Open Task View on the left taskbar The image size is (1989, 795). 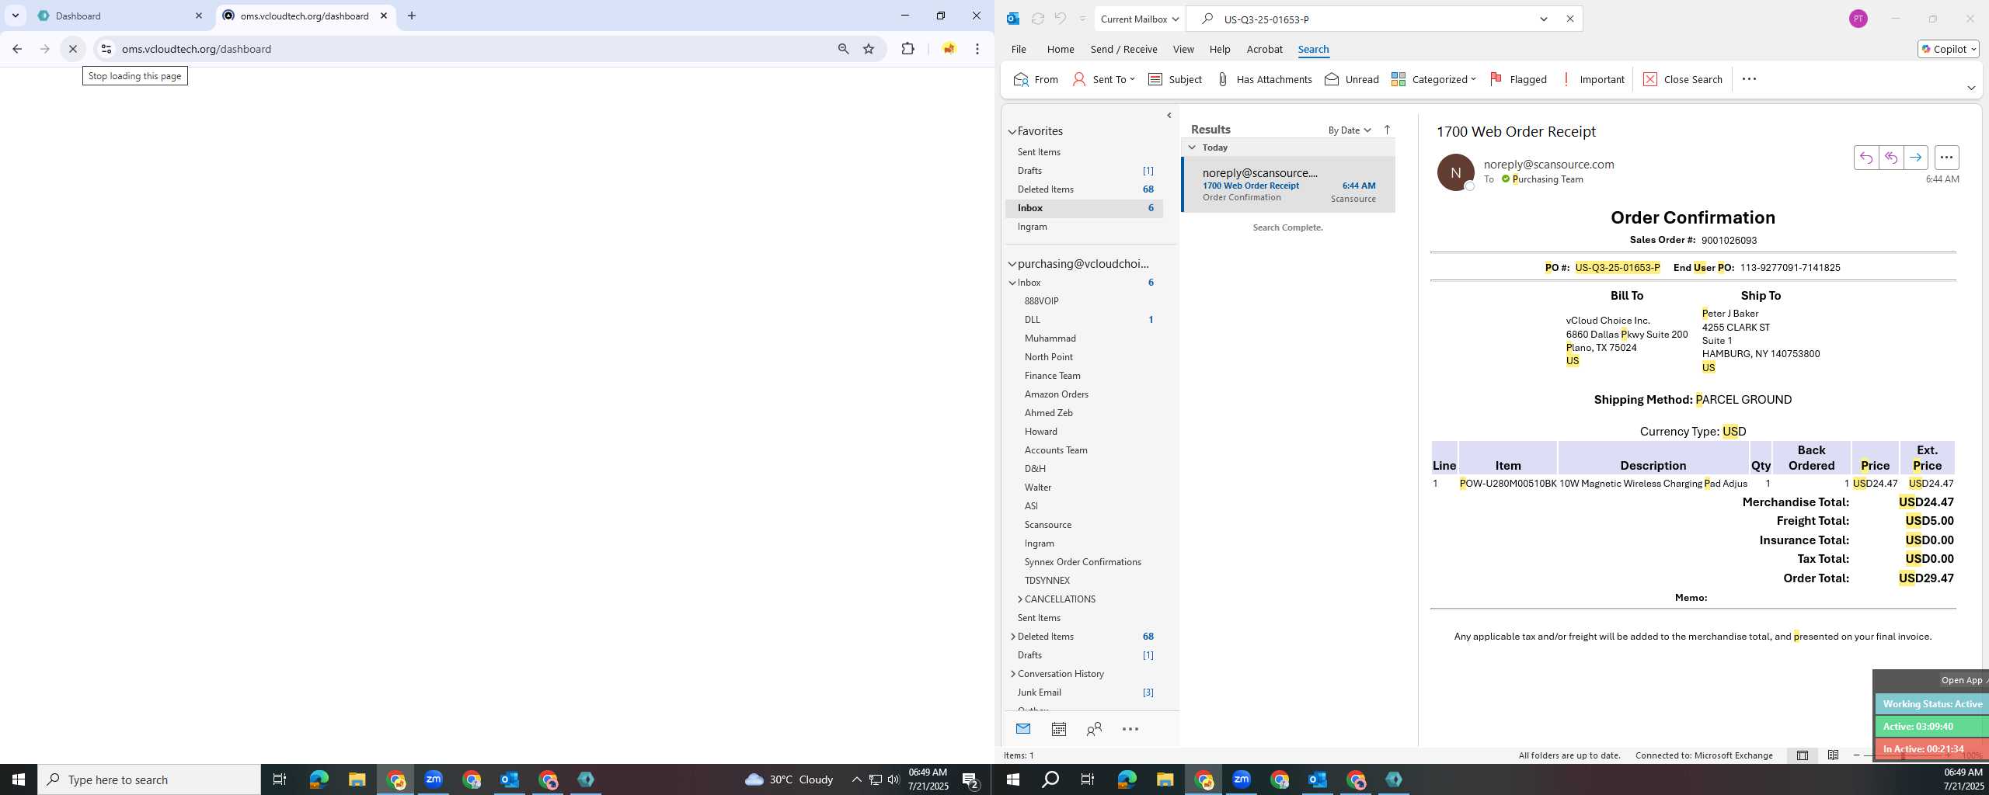[280, 779]
